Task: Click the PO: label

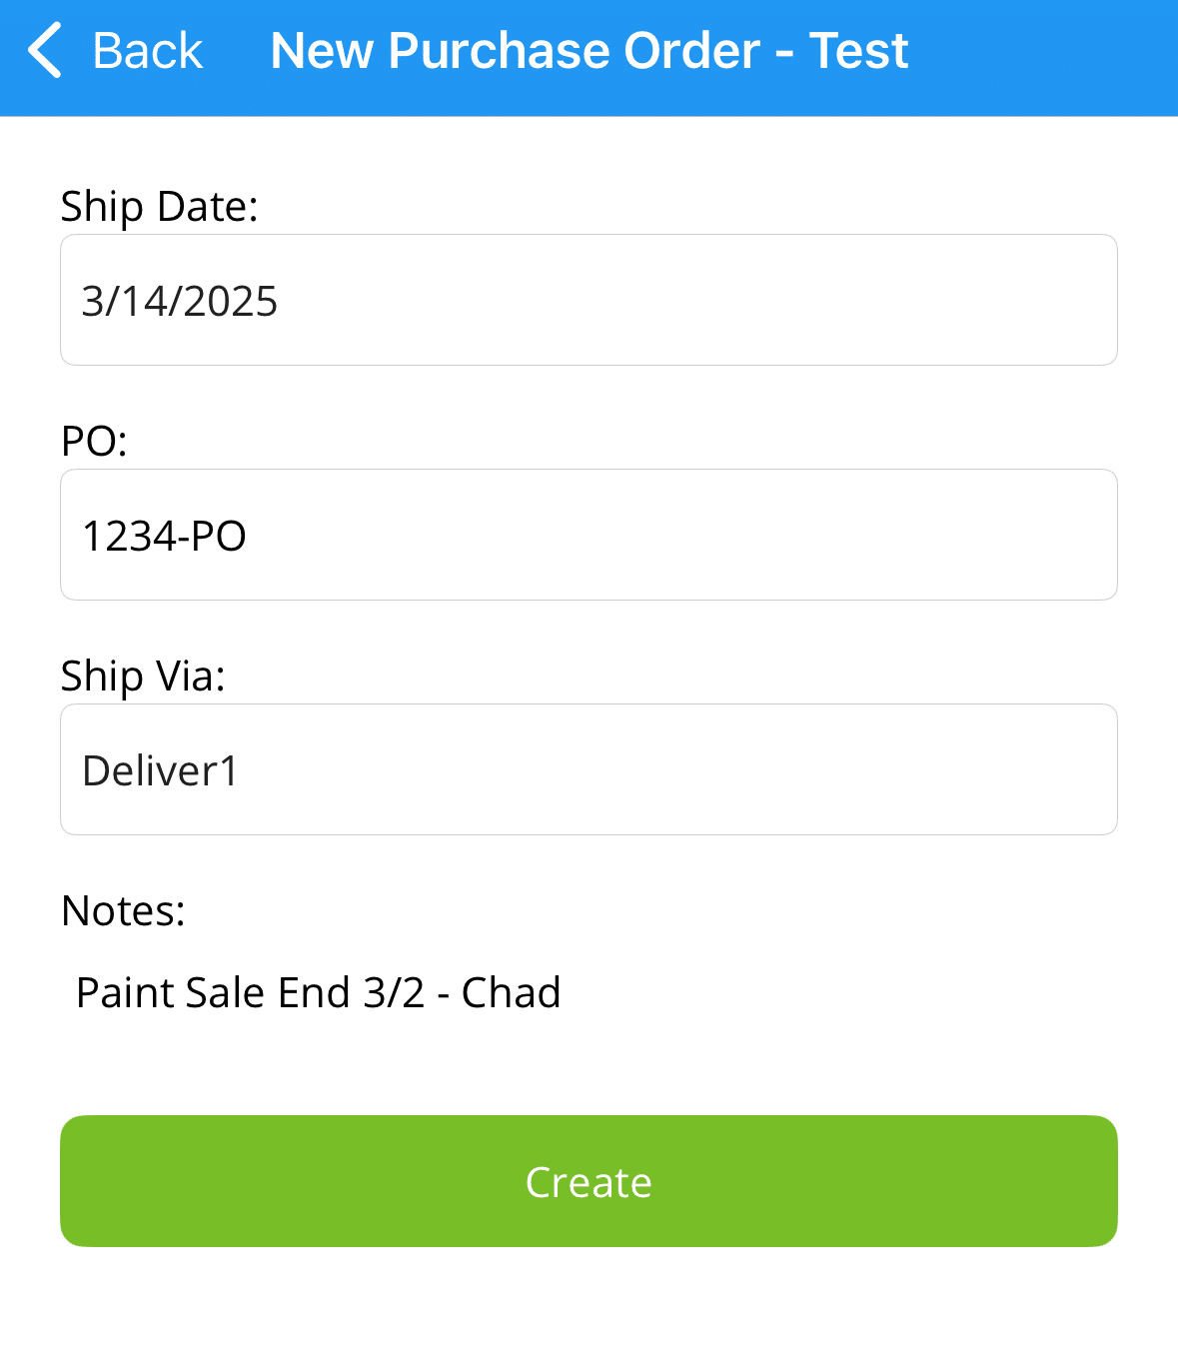Action: point(95,442)
